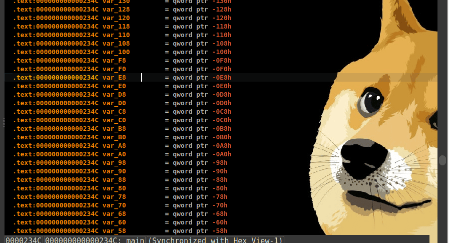Select the var_118 variable name

coord(116,27)
